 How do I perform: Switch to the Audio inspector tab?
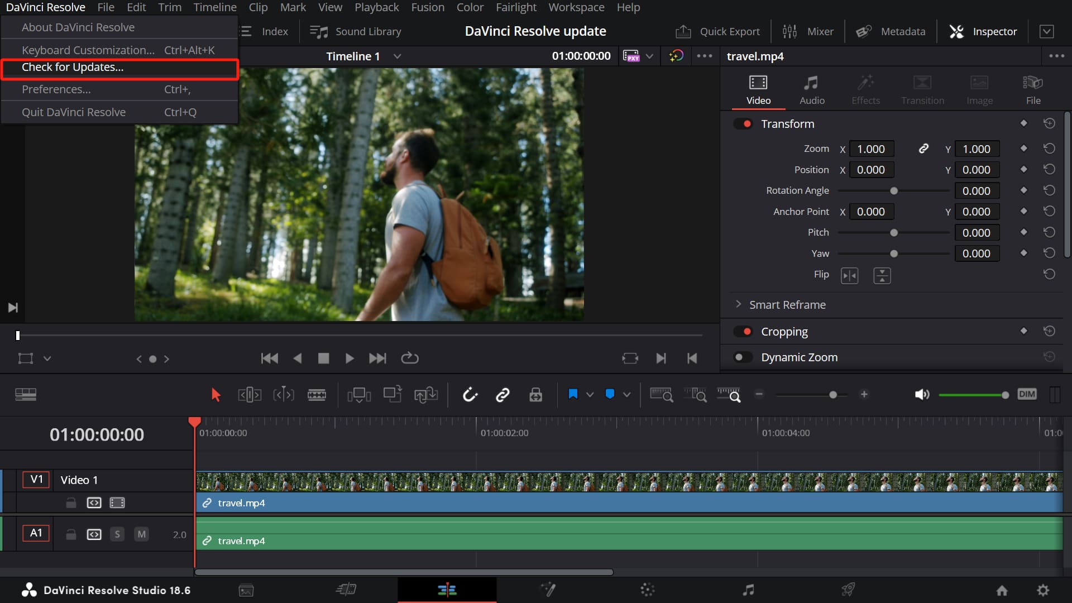pyautogui.click(x=811, y=89)
